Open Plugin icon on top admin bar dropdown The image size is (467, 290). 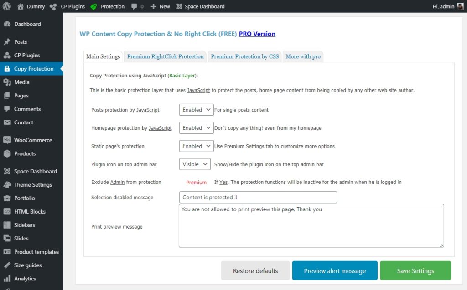pos(195,164)
